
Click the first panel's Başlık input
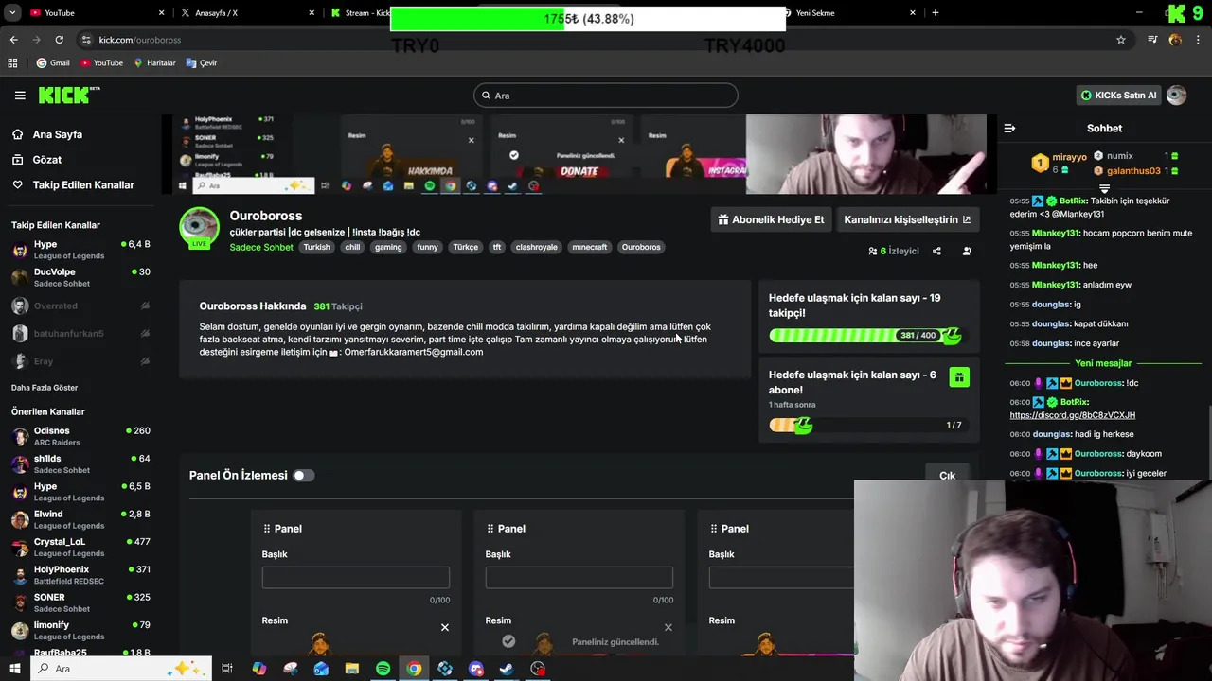[x=356, y=578]
